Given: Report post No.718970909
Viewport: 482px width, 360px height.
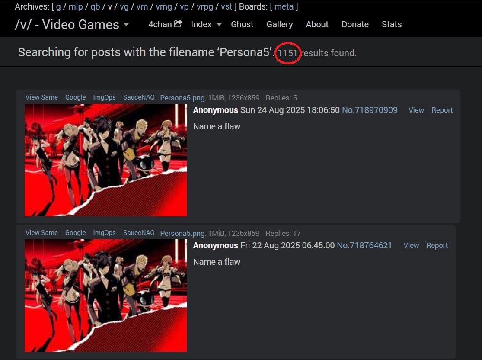Looking at the screenshot, I should coord(442,110).
